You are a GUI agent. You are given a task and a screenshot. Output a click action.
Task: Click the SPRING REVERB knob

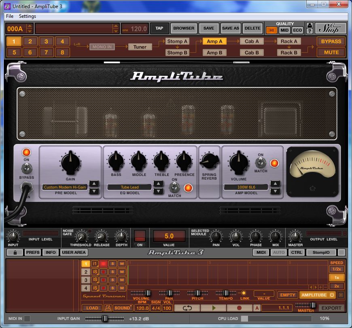(209, 160)
